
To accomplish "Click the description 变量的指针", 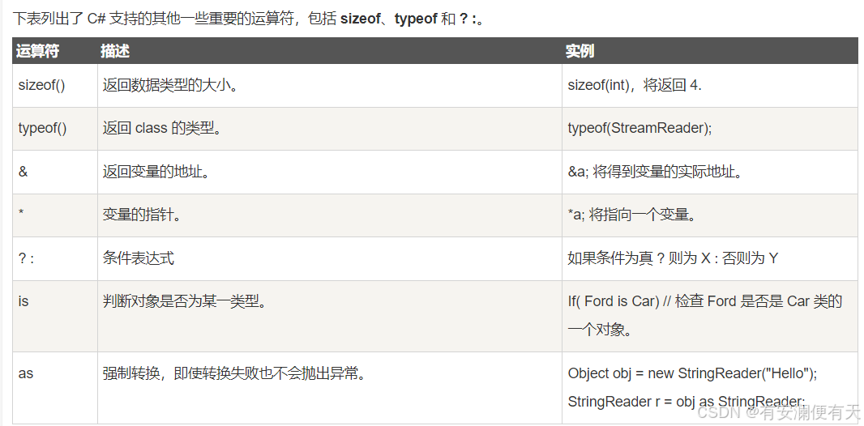I will 142,215.
